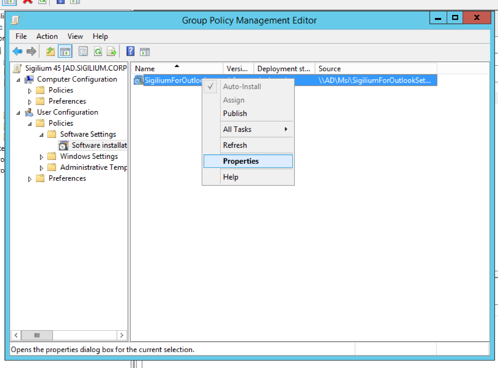Choose Properties from the context menu
498x368 pixels.
[x=241, y=161]
